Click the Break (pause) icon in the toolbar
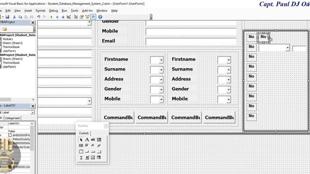Viewport: 310px width, 174px height. (x=57, y=17)
